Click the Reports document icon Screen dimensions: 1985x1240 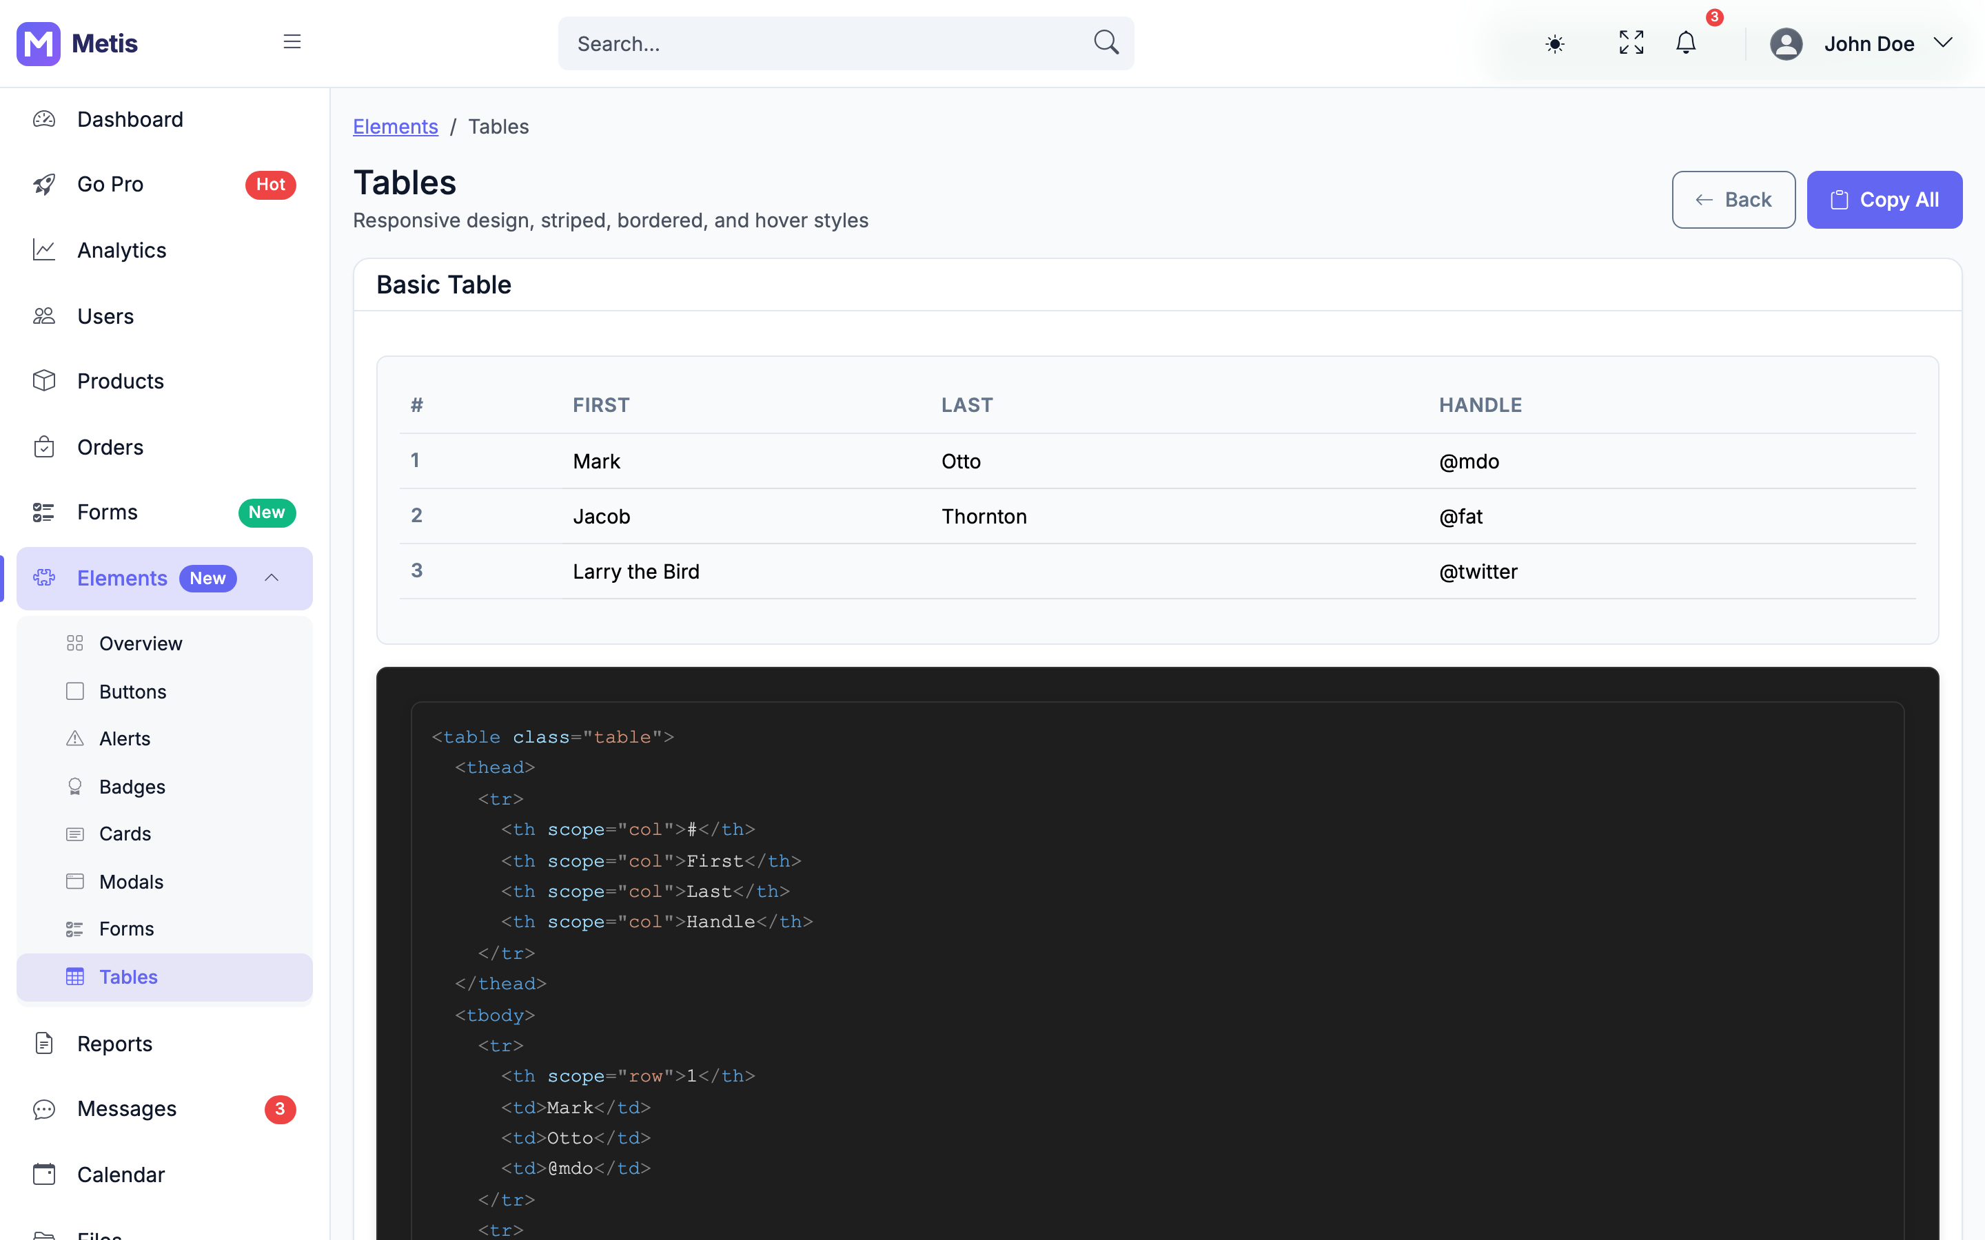coord(44,1043)
